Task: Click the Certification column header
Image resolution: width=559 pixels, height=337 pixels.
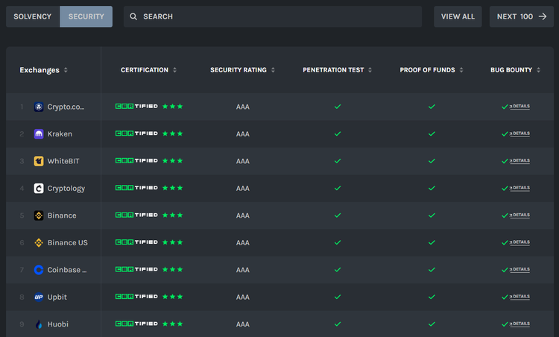Action: (145, 70)
